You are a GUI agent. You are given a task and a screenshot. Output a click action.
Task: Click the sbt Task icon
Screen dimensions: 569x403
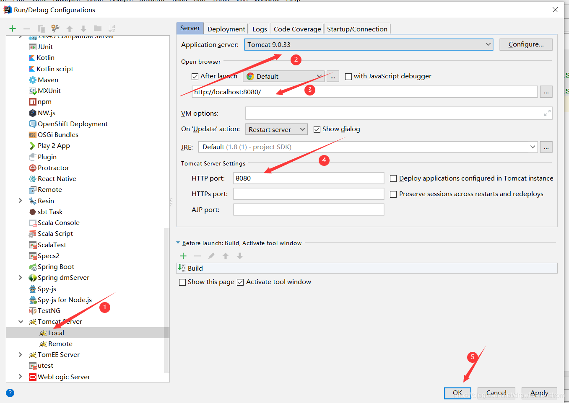point(32,212)
